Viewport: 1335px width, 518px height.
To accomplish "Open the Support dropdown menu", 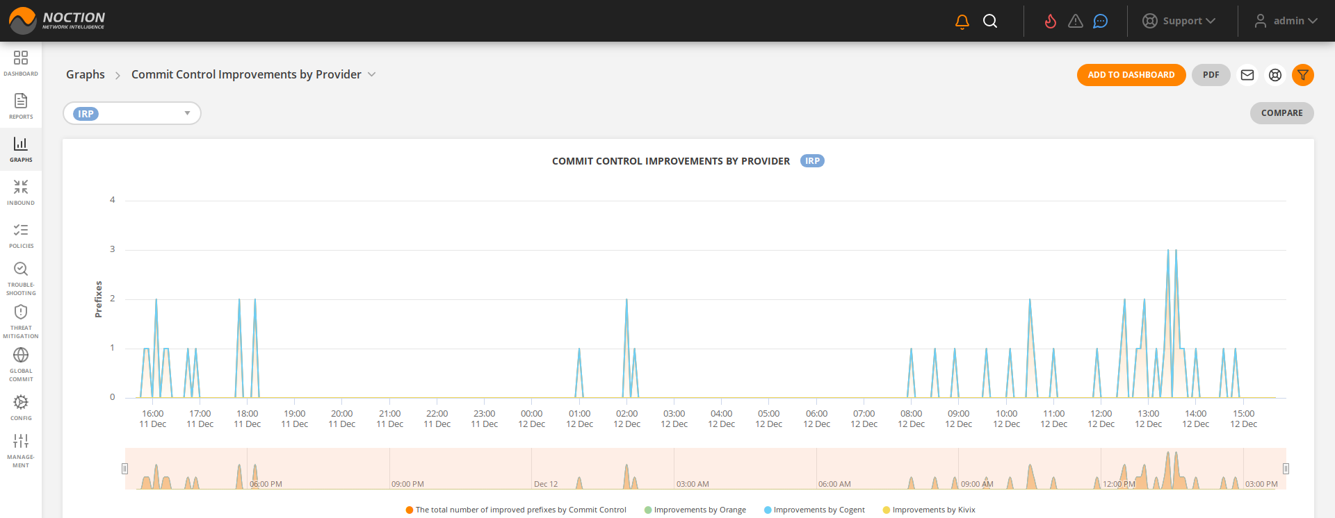I will click(x=1179, y=22).
